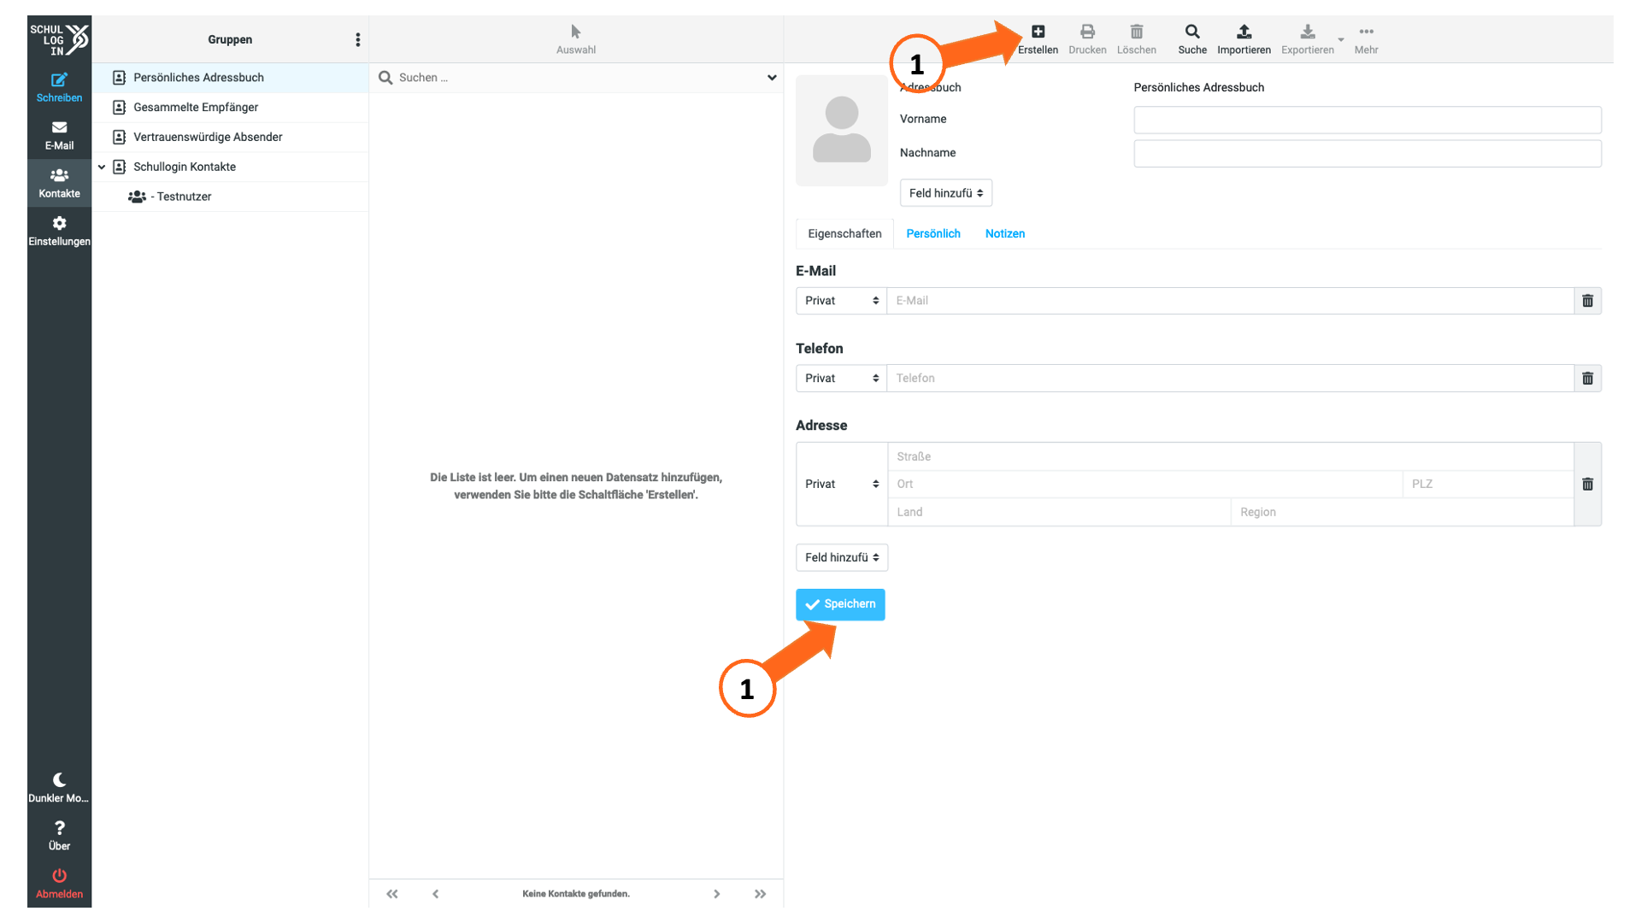Viewport: 1641px width, 923px height.
Task: Click the Speichern button
Action: tap(840, 604)
